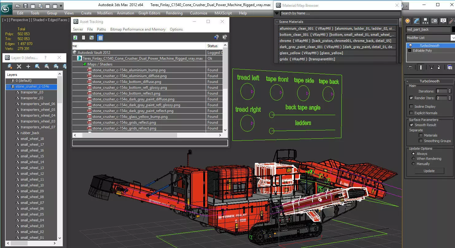Select When Rendering update option
This screenshot has height=248, width=455.
click(413, 159)
